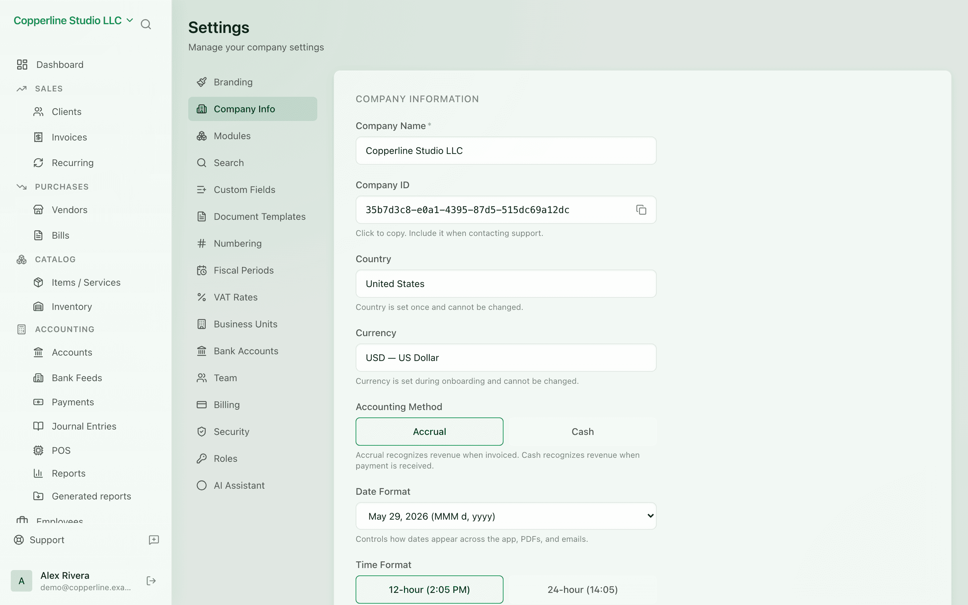Go to Journal Entries in the sidebar
This screenshot has width=968, height=605.
click(84, 427)
